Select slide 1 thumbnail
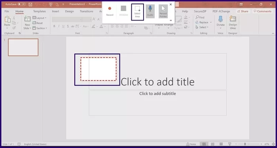 click(23, 47)
